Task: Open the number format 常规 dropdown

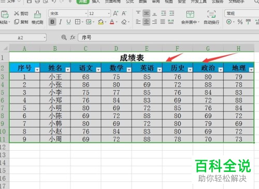Action: point(242,13)
